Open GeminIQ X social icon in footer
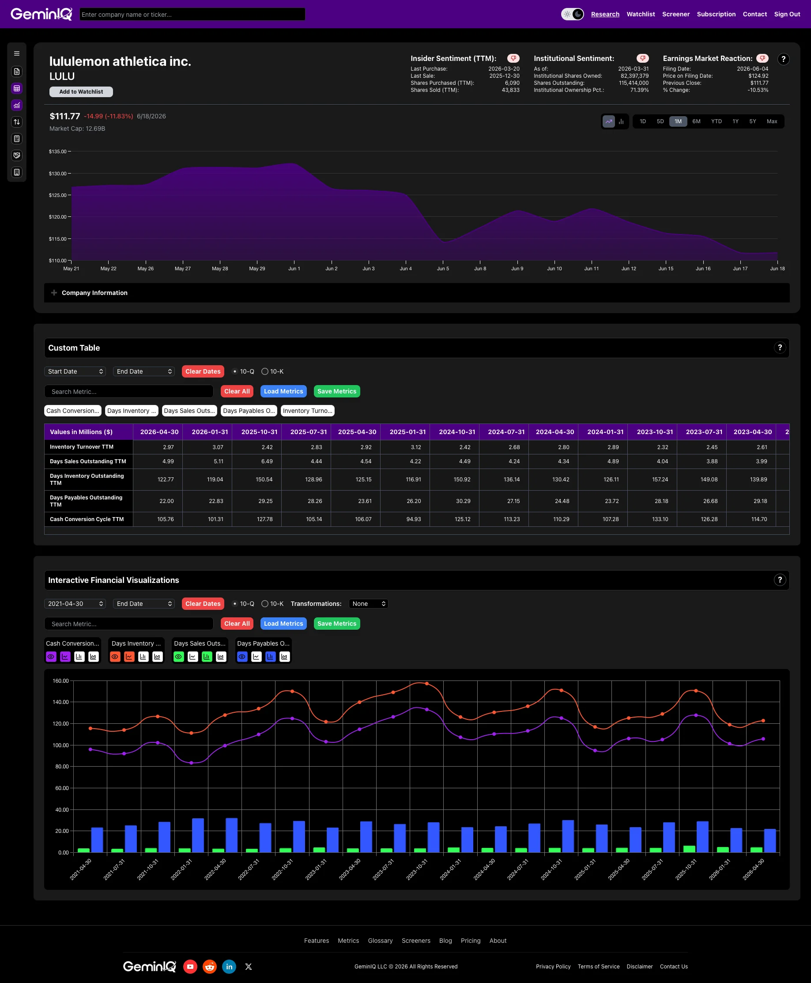This screenshot has height=983, width=811. pos(249,966)
